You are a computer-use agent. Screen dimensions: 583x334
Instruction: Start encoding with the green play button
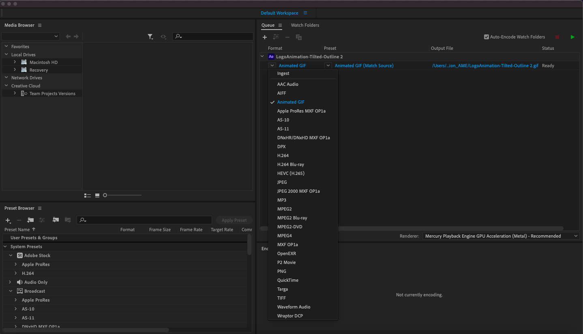[x=572, y=37]
